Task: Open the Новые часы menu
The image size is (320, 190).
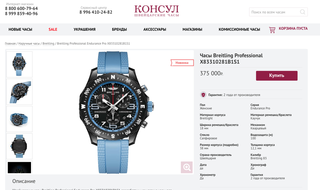Action: coord(20,29)
